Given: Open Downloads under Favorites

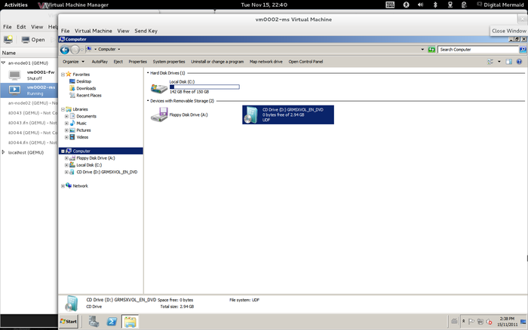Looking at the screenshot, I should tap(86, 88).
